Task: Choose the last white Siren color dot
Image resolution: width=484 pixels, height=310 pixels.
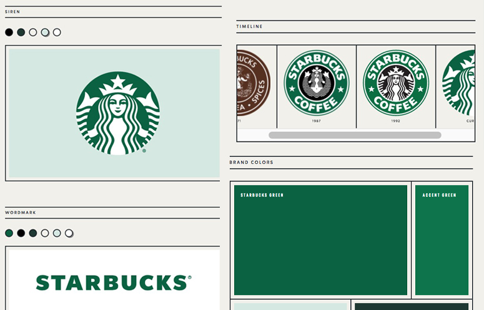Action: pos(57,32)
